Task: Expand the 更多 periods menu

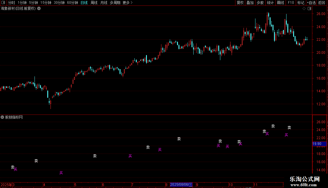Action: [127, 3]
